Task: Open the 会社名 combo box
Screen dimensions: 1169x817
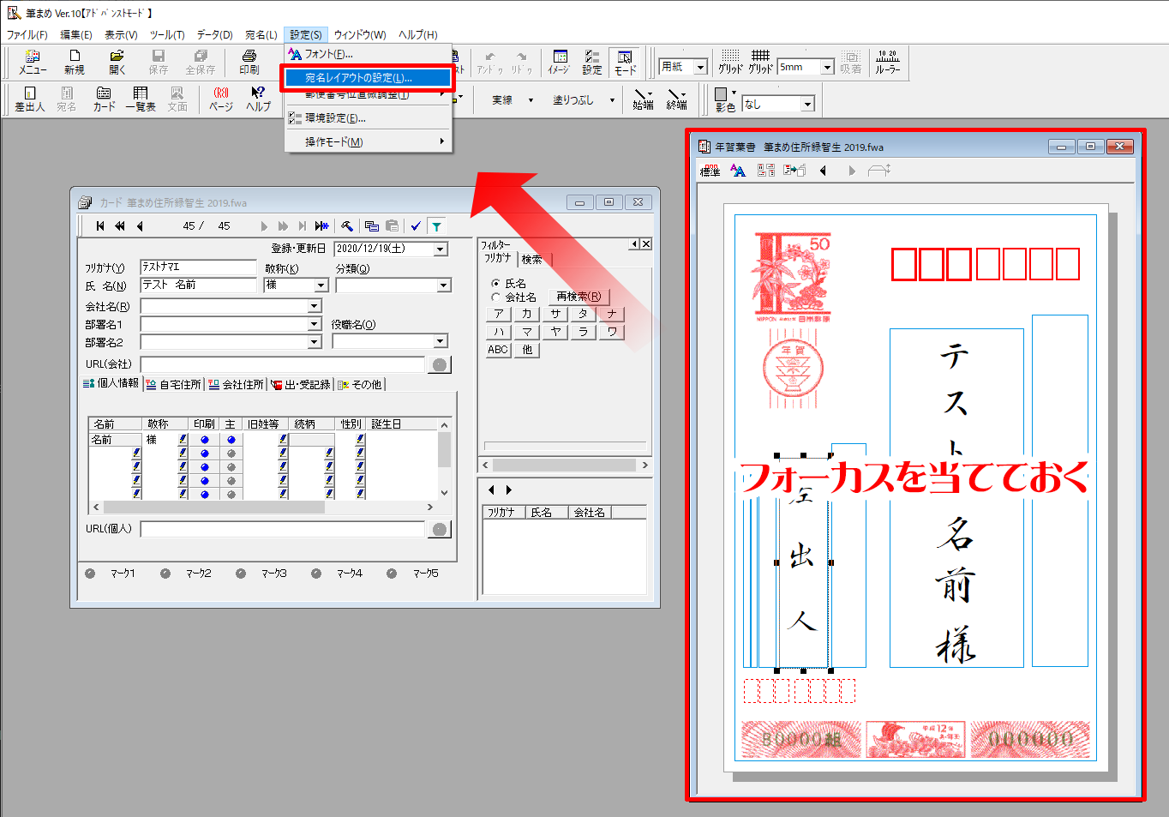Action: [x=314, y=306]
